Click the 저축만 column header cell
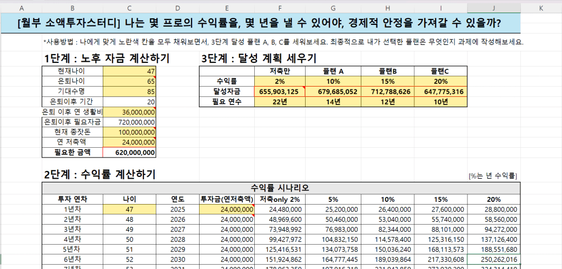This screenshot has height=269, width=562. pyautogui.click(x=280, y=71)
